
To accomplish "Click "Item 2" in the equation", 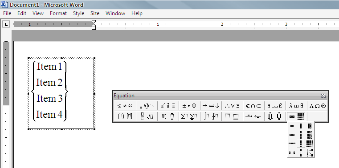I will (49, 82).
